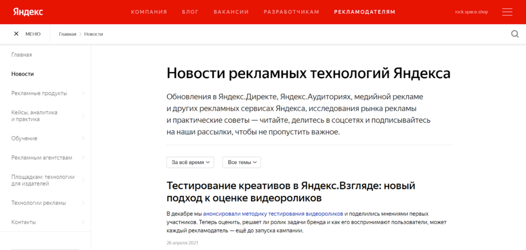Click heading Новости рекламных технологий Яндекса

click(308, 74)
